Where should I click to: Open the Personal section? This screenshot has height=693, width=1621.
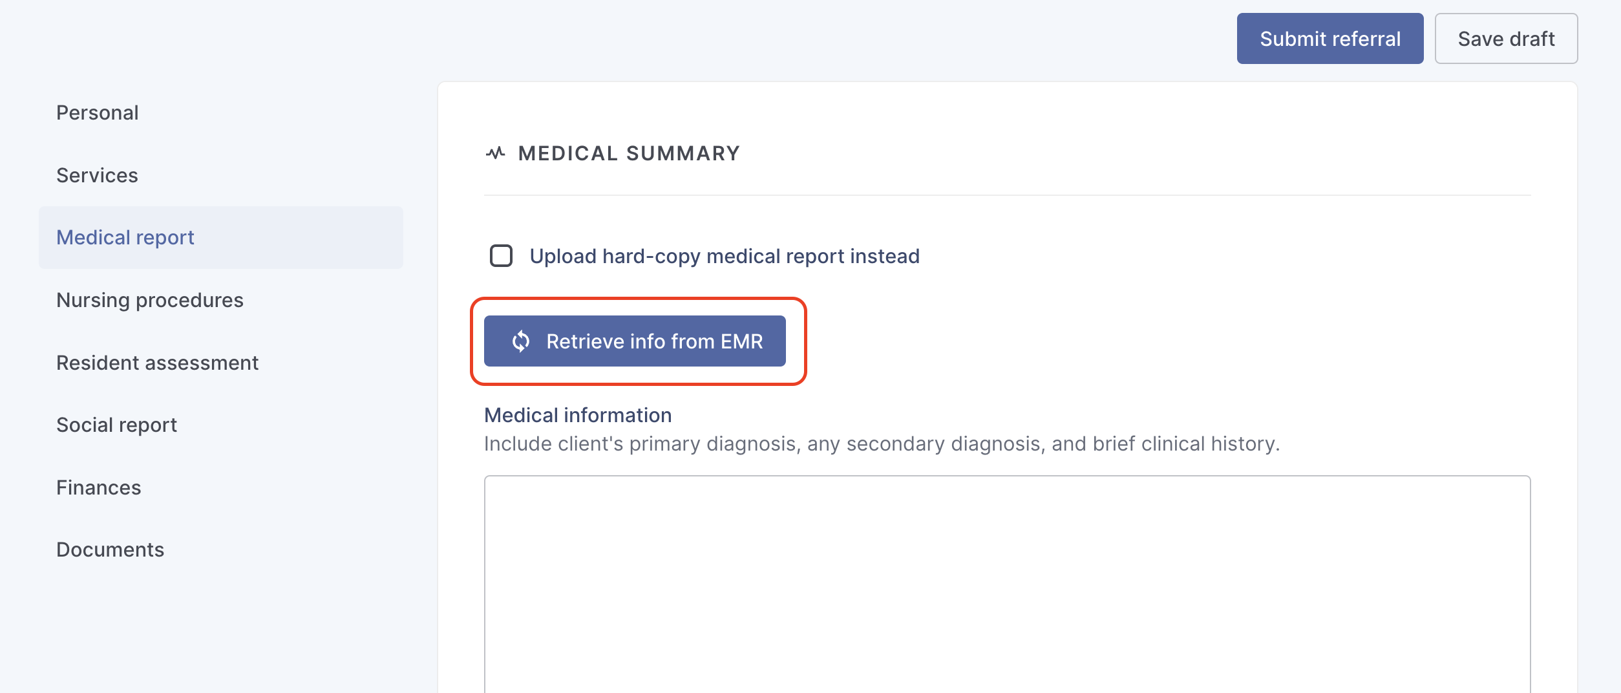tap(98, 112)
